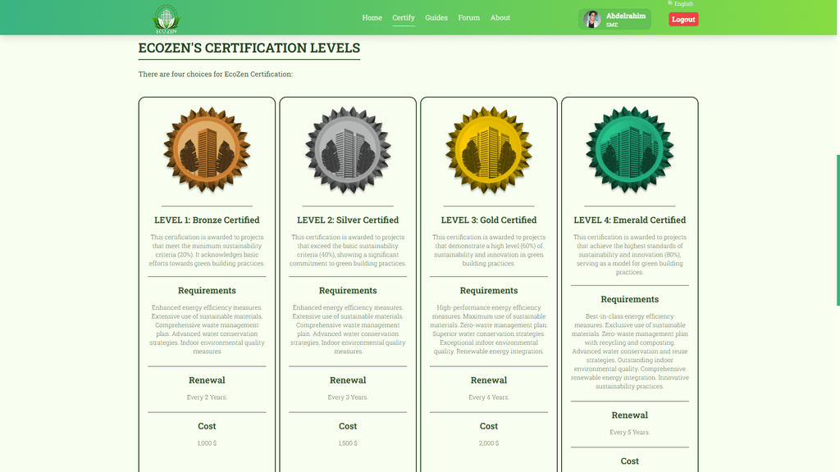Select the 'LEVEL 2: Silver Certified' heading
This screenshot has height=472, width=840.
point(348,220)
